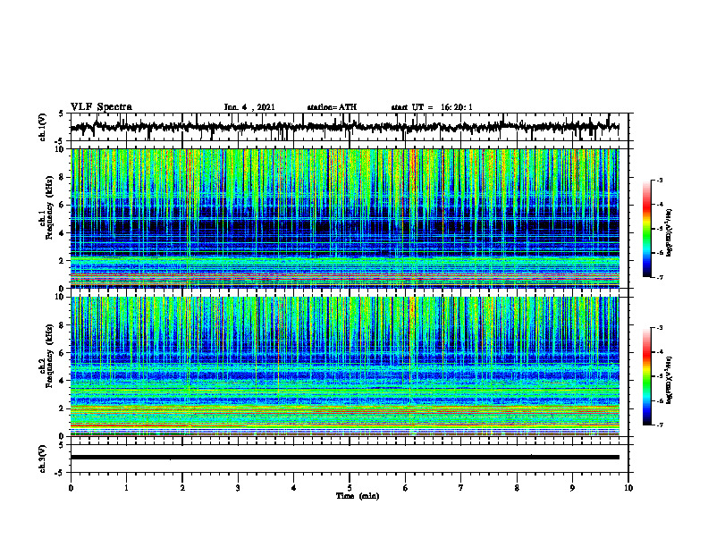Click the "10" kHz tick label of ch.1 spectrogram
Viewport: 708px width, 547px height.
(60, 149)
